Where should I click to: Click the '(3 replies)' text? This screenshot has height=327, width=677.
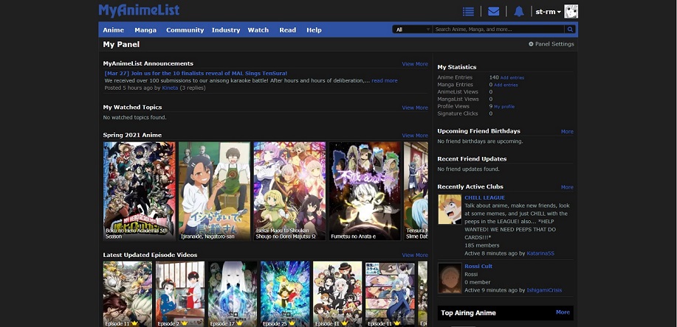click(193, 88)
